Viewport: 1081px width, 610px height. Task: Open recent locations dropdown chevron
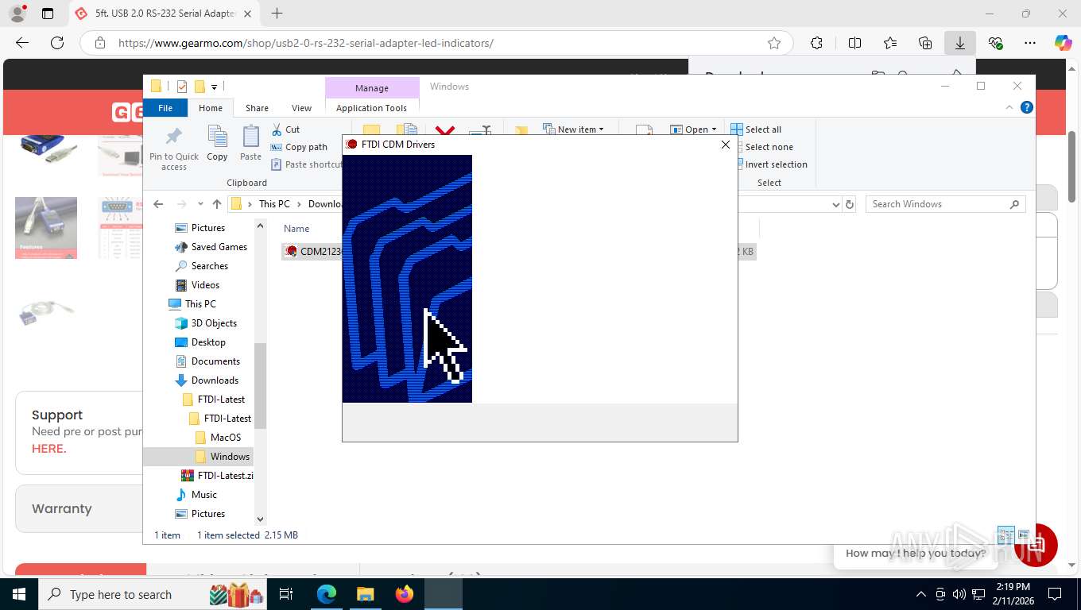click(x=200, y=204)
